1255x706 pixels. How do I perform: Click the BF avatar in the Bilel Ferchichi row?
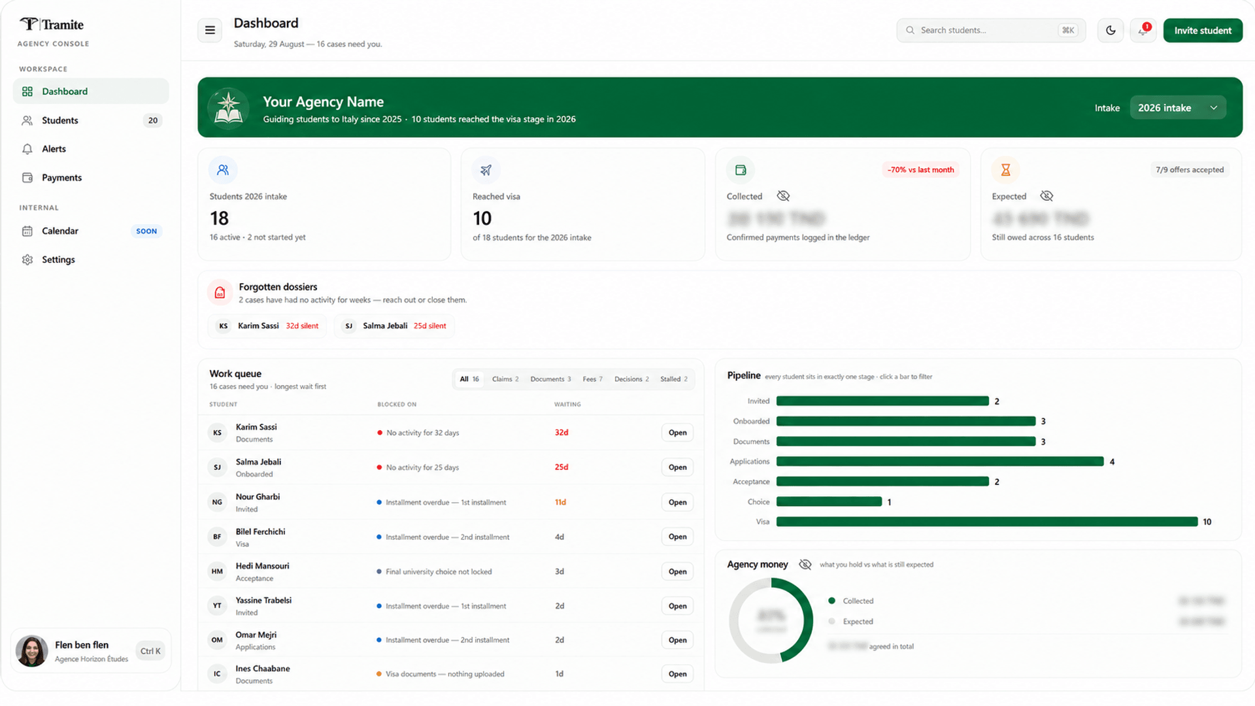(217, 537)
